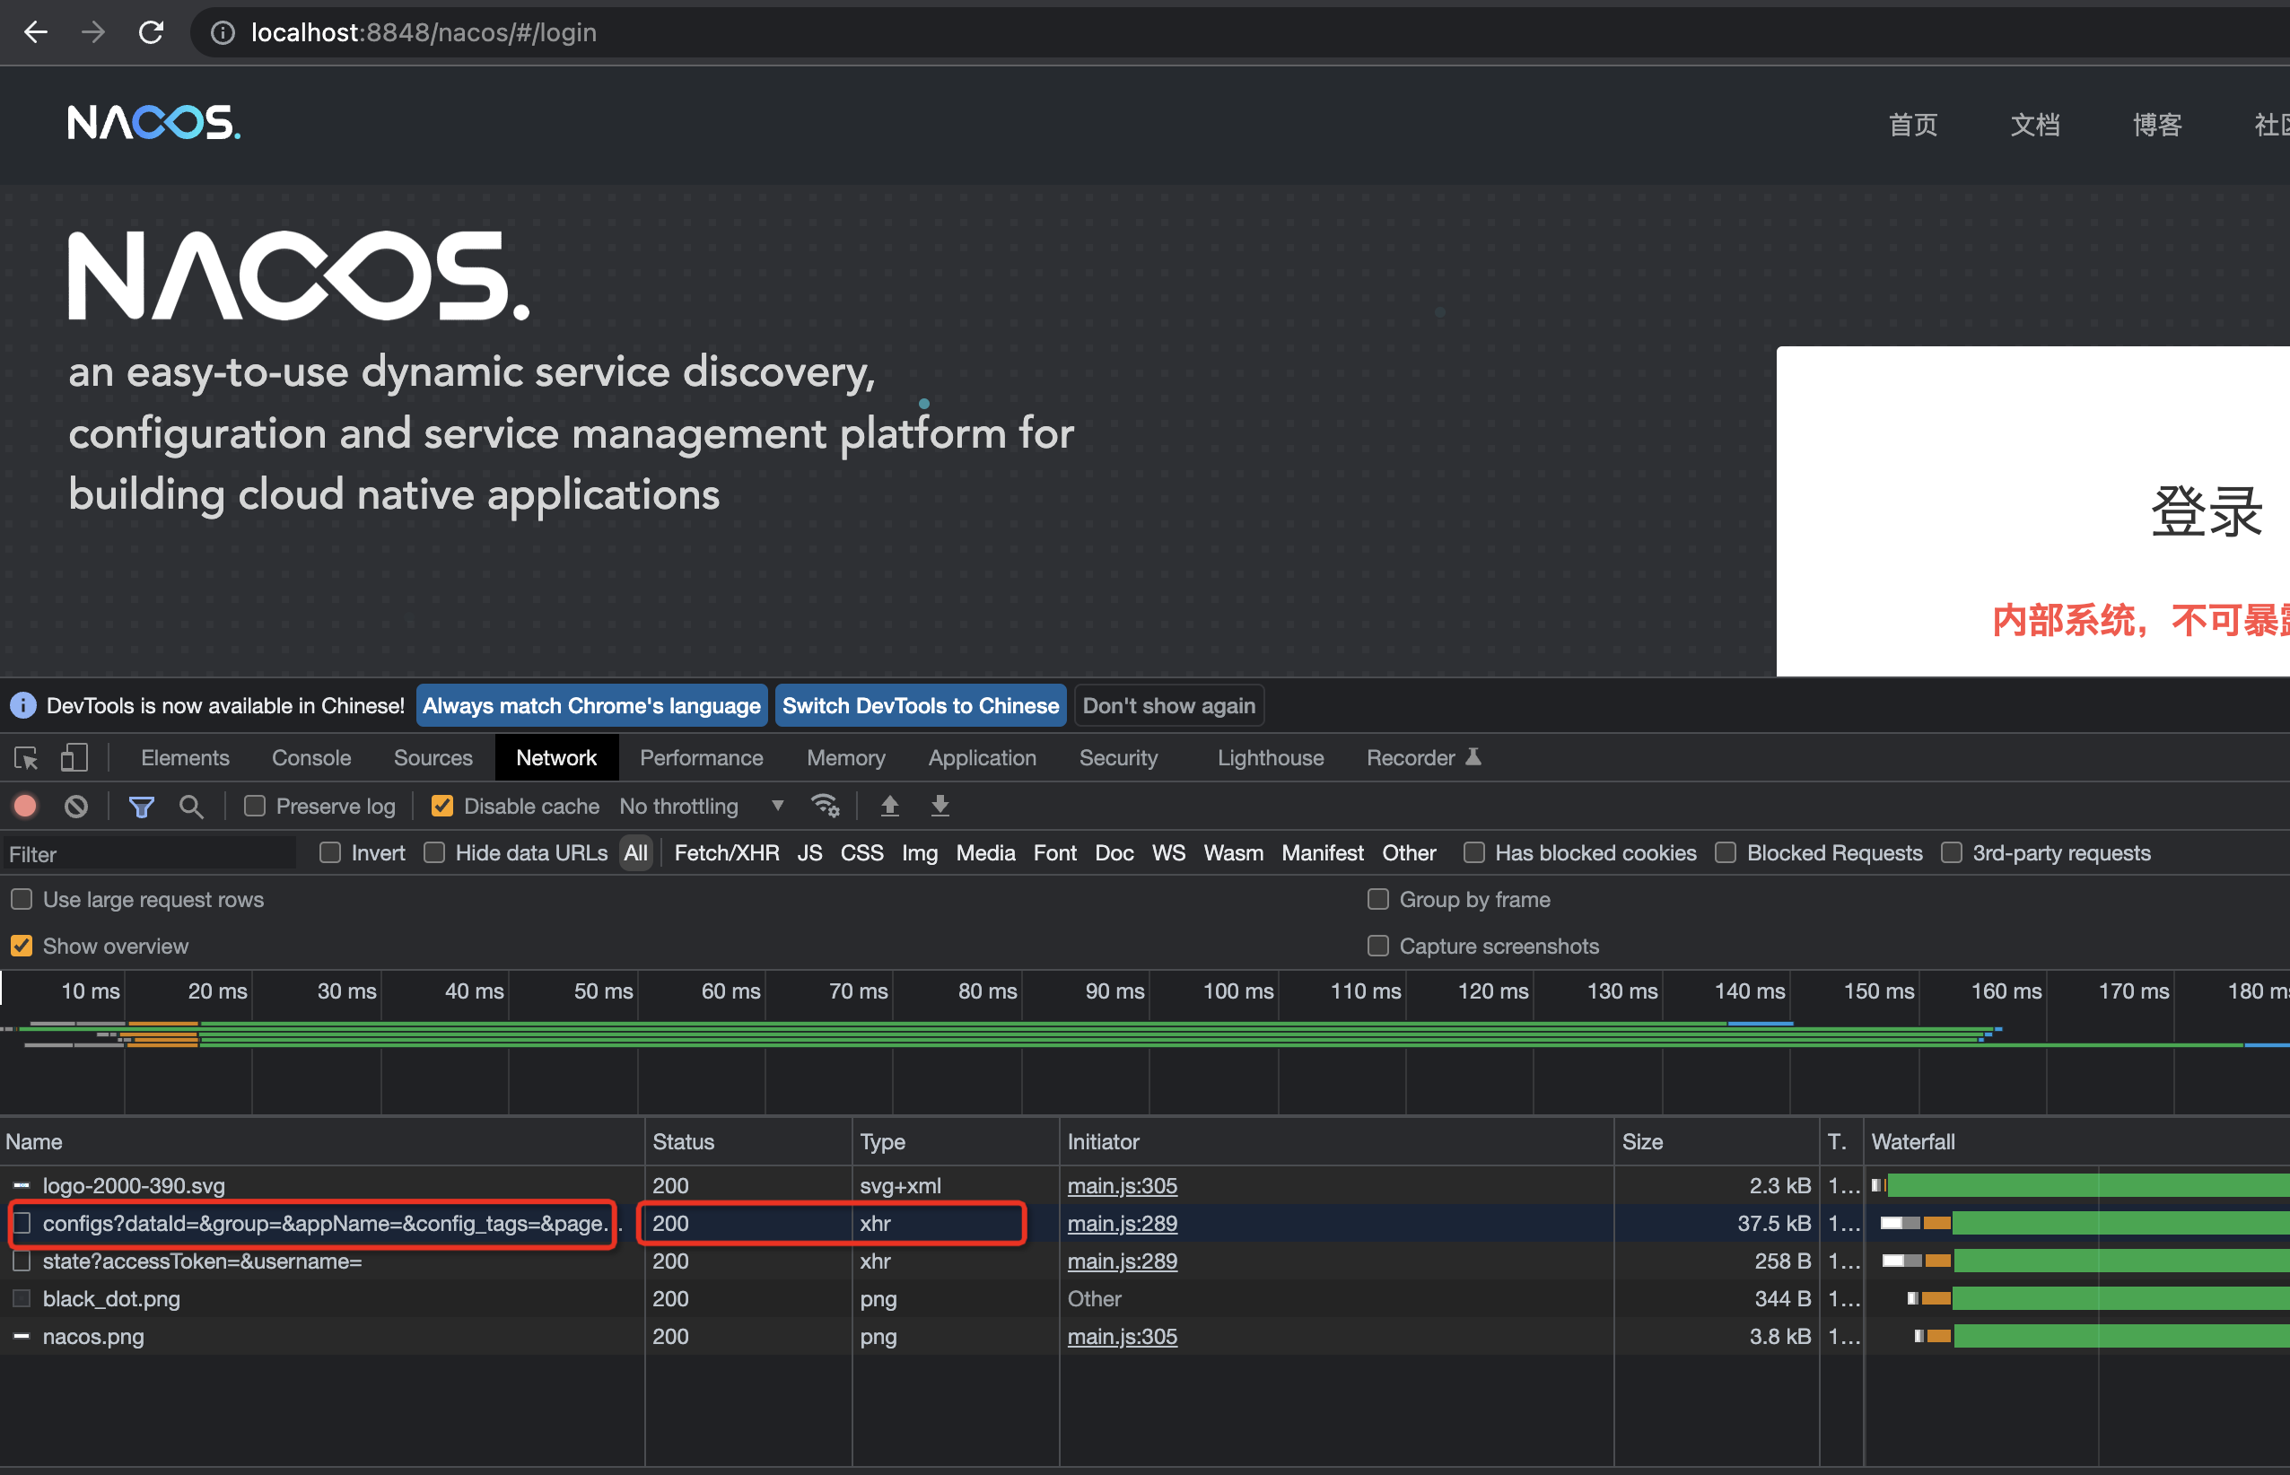This screenshot has height=1475, width=2290.
Task: Check Use large request rows
Action: (21, 898)
